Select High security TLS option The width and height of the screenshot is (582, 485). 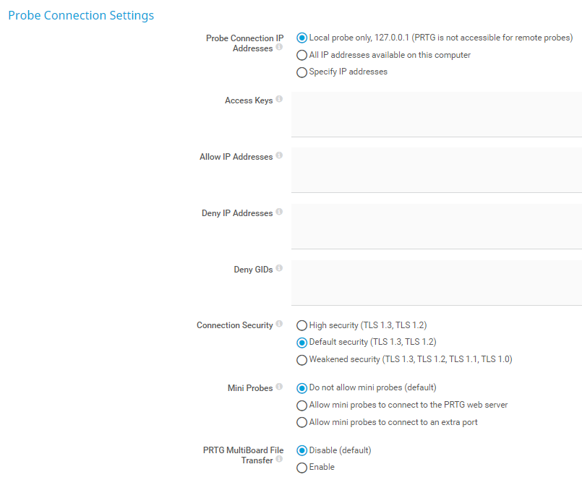(302, 326)
